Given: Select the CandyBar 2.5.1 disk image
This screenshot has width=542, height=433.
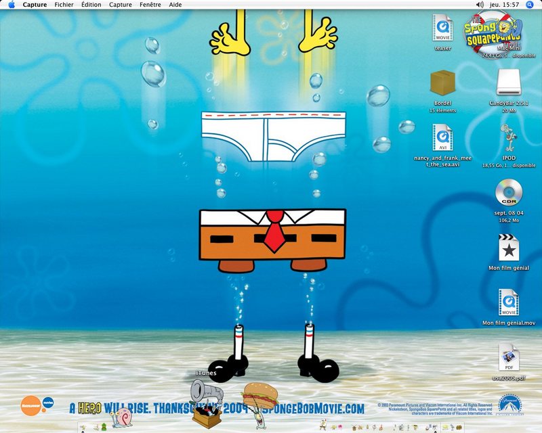Looking at the screenshot, I should coord(509,82).
